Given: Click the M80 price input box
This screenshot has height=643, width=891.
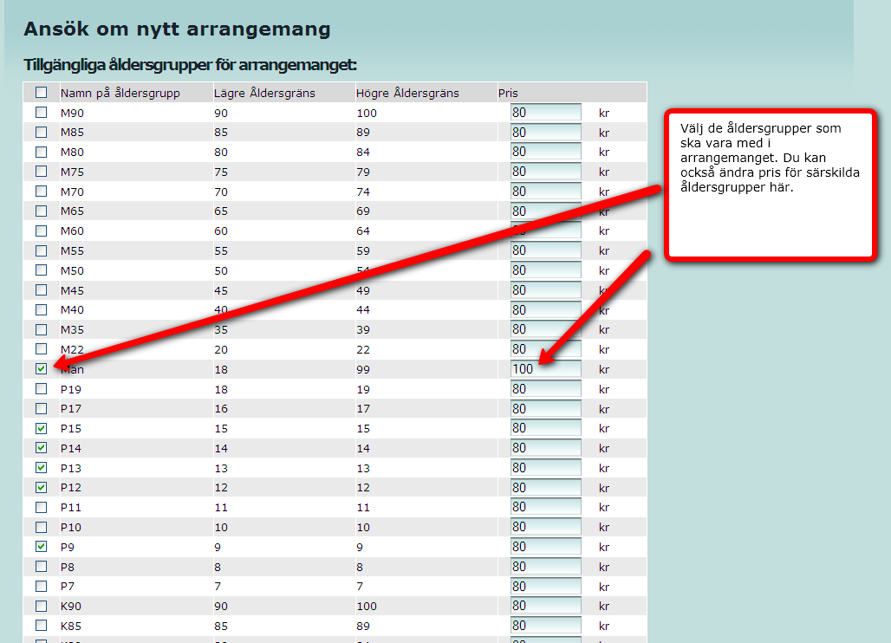Looking at the screenshot, I should (x=545, y=152).
